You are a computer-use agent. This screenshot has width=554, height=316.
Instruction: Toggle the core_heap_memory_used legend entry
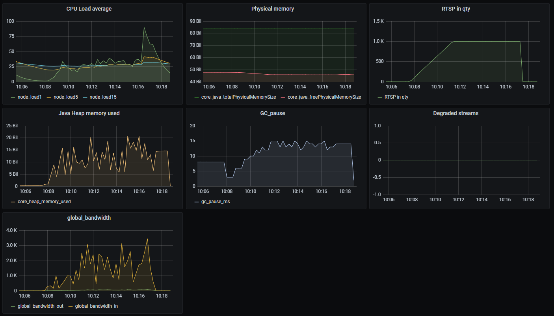pos(44,201)
